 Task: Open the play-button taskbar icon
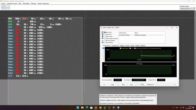(114, 108)
